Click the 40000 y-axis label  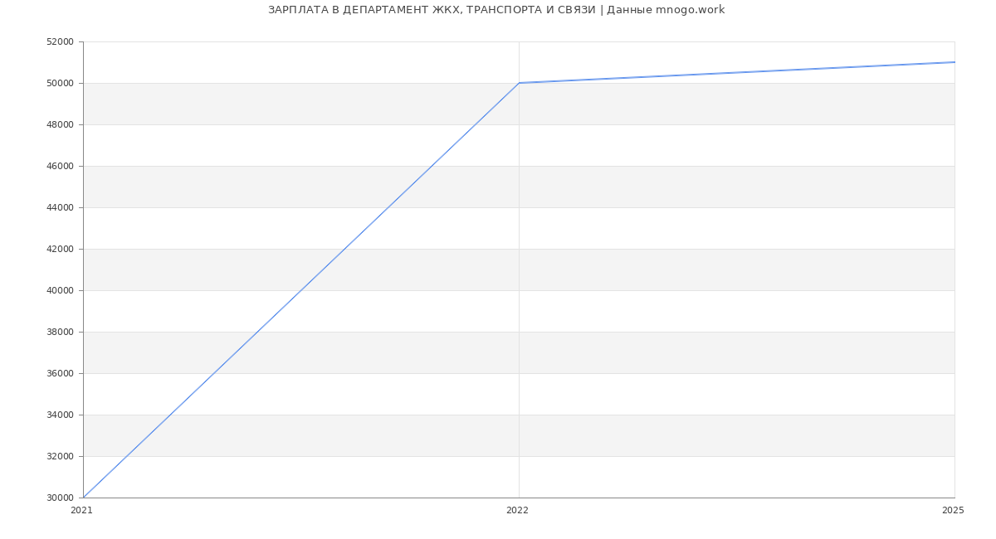tap(60, 290)
